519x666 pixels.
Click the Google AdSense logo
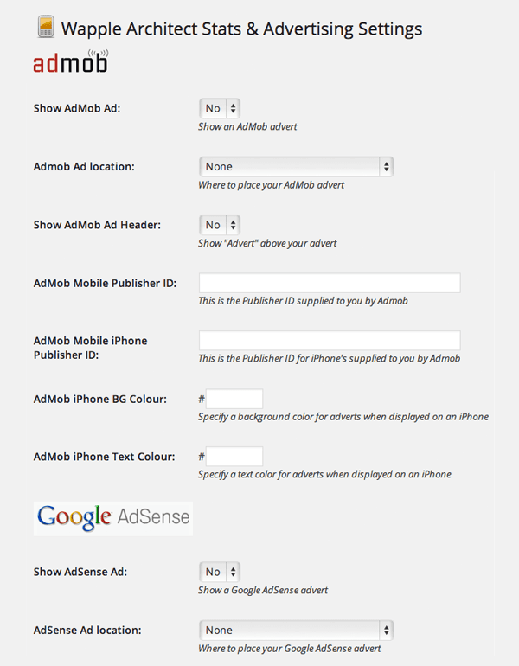click(x=112, y=517)
